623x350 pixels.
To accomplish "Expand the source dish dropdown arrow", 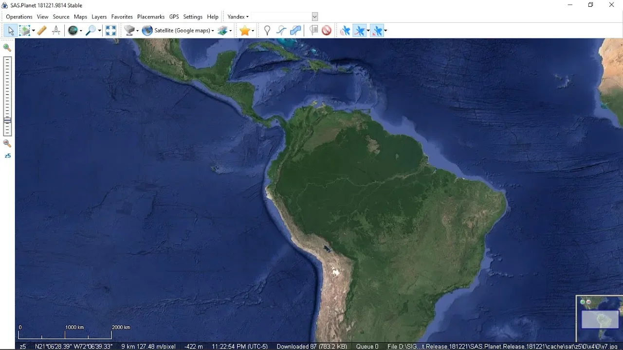I will pyautogui.click(x=137, y=31).
